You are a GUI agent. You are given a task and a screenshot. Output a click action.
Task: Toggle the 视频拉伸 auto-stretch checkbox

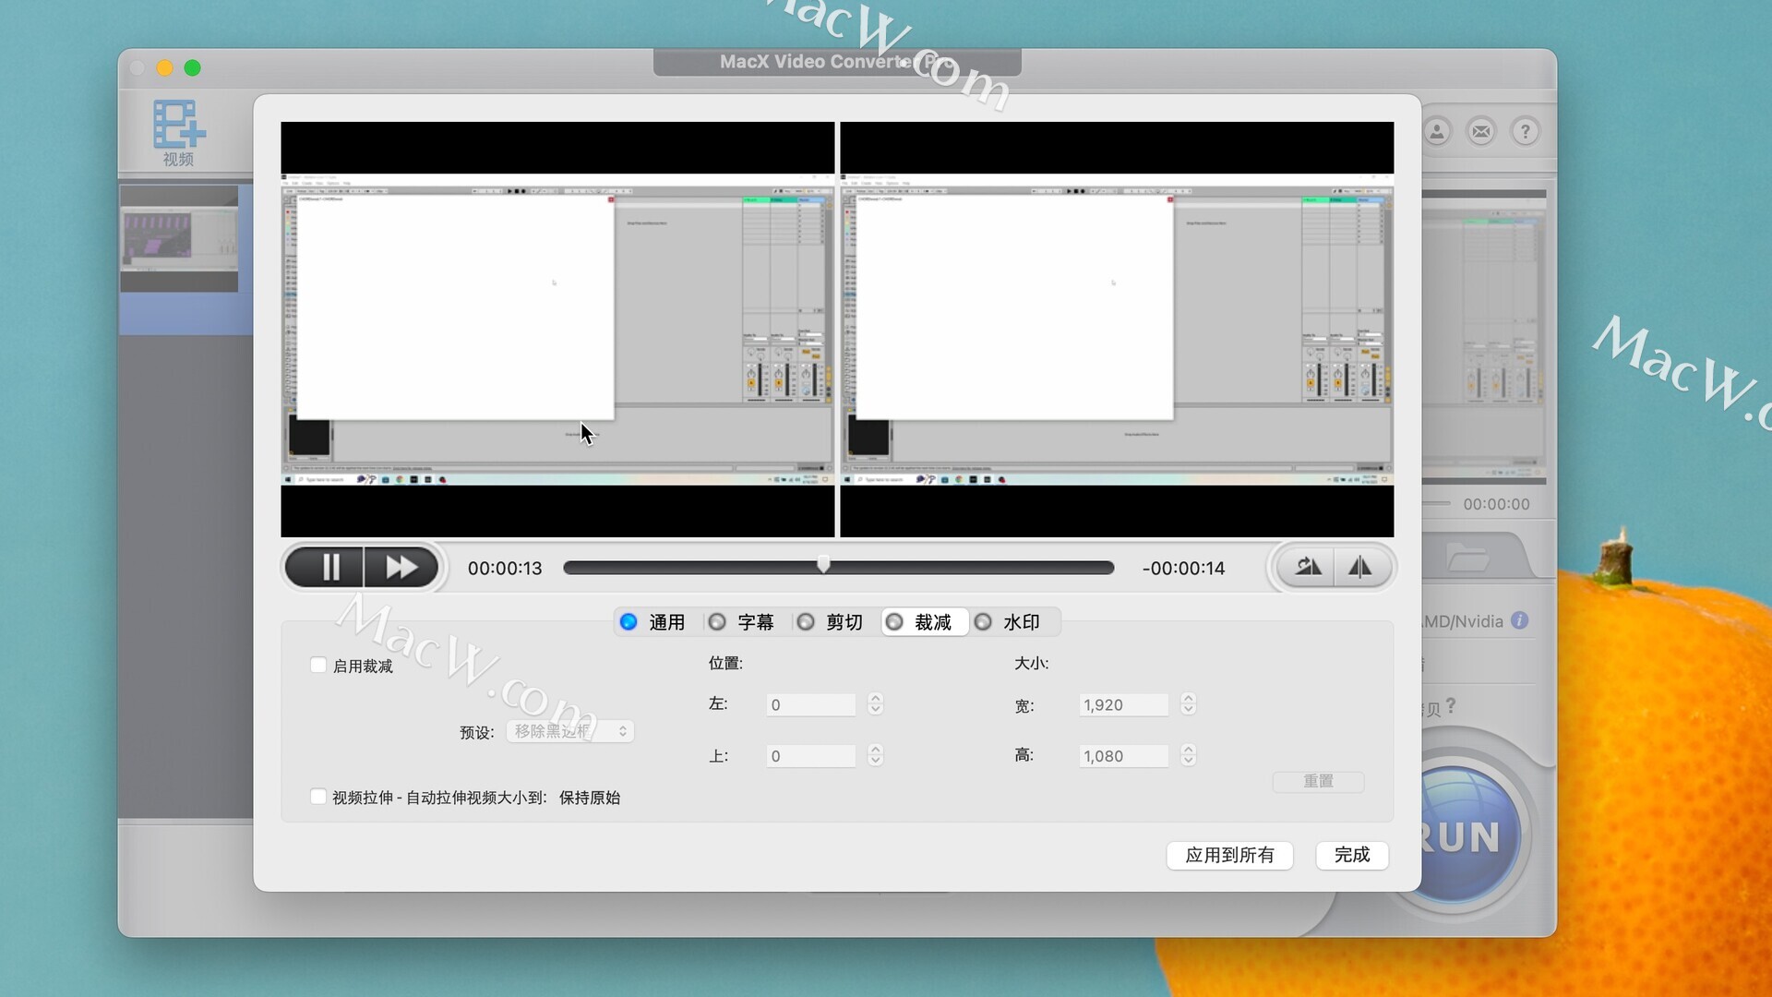318,796
